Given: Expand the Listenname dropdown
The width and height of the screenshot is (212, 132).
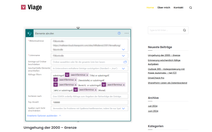Looking at the screenshot, I should pyautogui.click(x=123, y=56).
